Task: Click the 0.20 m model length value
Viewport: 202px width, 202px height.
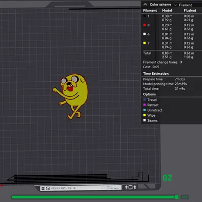Action: 167,25
